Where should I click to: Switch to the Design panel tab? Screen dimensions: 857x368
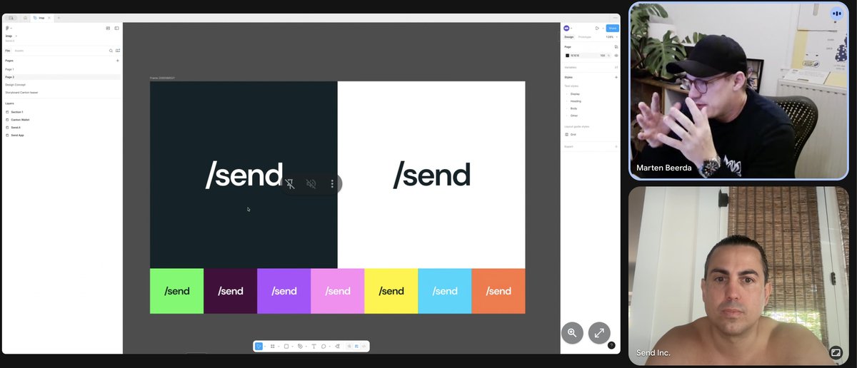[x=569, y=36]
